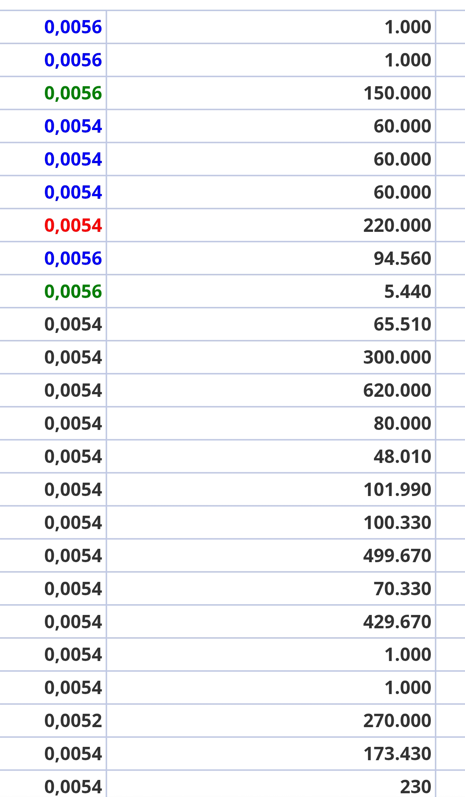This screenshot has height=797, width=465.
Task: Click the 499.670 volume entry
Action: (397, 556)
